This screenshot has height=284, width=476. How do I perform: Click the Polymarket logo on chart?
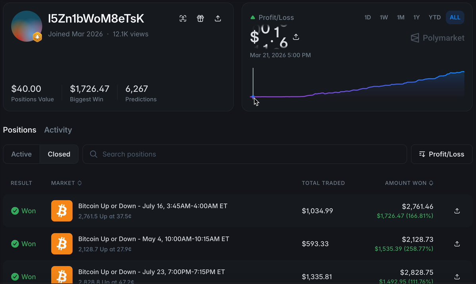point(438,38)
